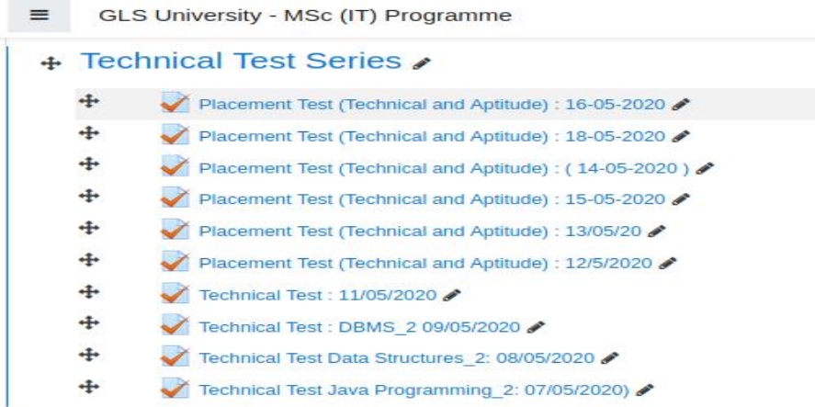The height and width of the screenshot is (407, 815).
Task: Open Technical Test Java Programming_2 quiz
Action: (414, 390)
